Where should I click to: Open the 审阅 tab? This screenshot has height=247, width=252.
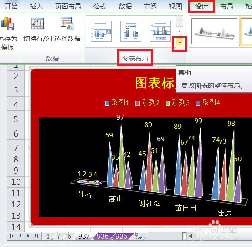150,7
